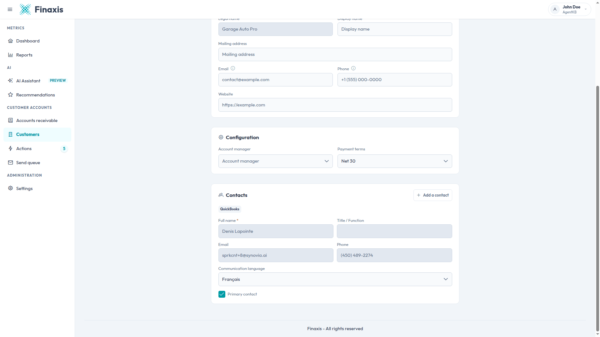Click the Actions lightning icon
The height and width of the screenshot is (337, 600).
pyautogui.click(x=10, y=149)
